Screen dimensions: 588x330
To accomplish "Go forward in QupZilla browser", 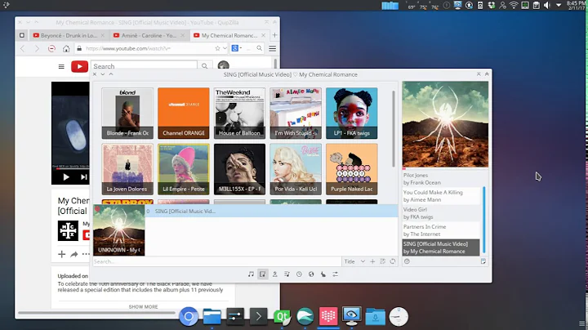I will (x=37, y=48).
